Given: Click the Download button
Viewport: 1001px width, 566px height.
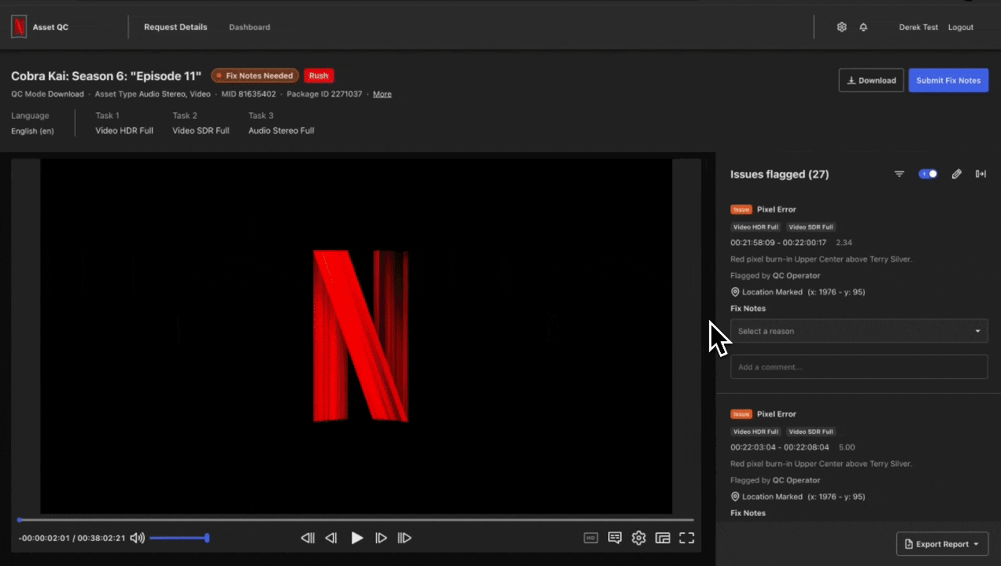Looking at the screenshot, I should click(x=871, y=80).
